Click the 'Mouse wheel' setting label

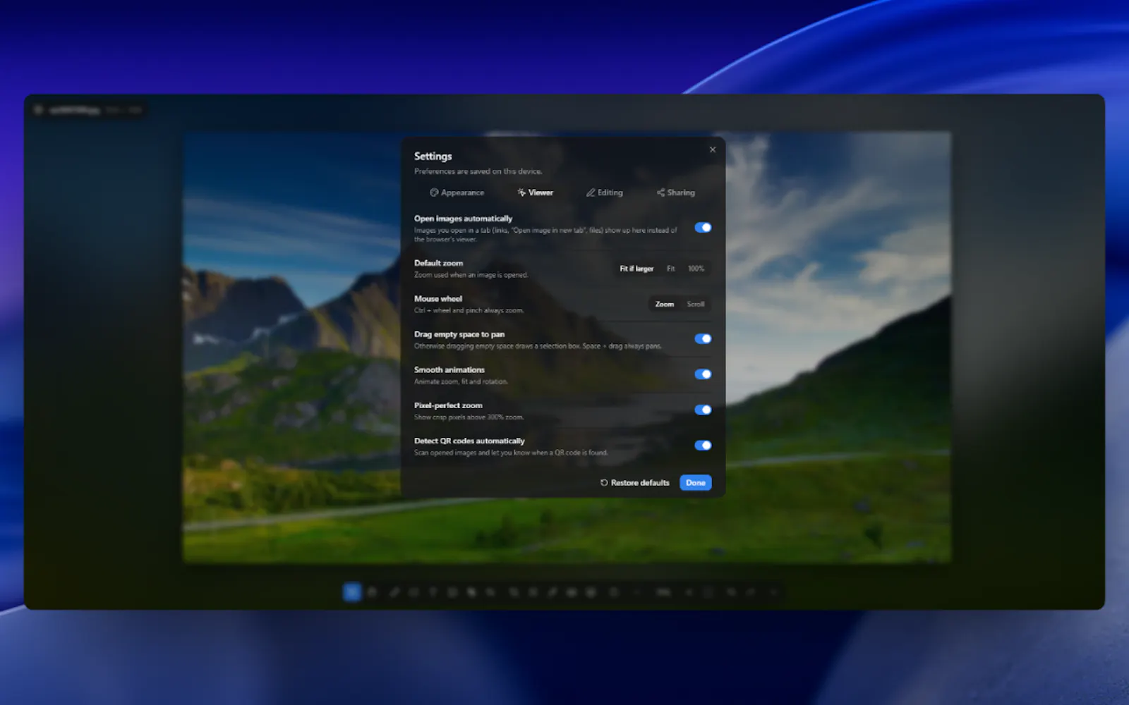tap(438, 299)
